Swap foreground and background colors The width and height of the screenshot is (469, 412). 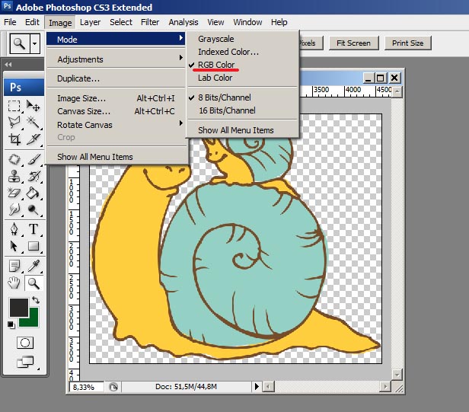(x=36, y=299)
